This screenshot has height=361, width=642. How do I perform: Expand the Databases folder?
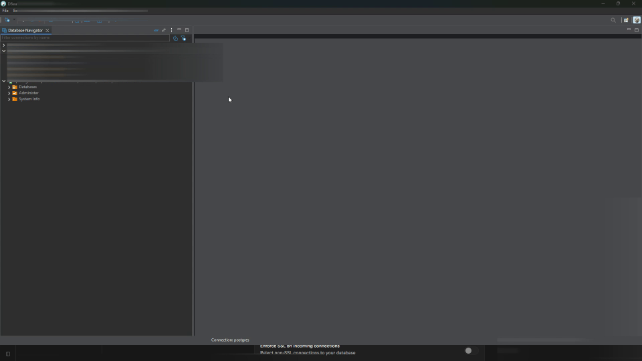[9, 87]
